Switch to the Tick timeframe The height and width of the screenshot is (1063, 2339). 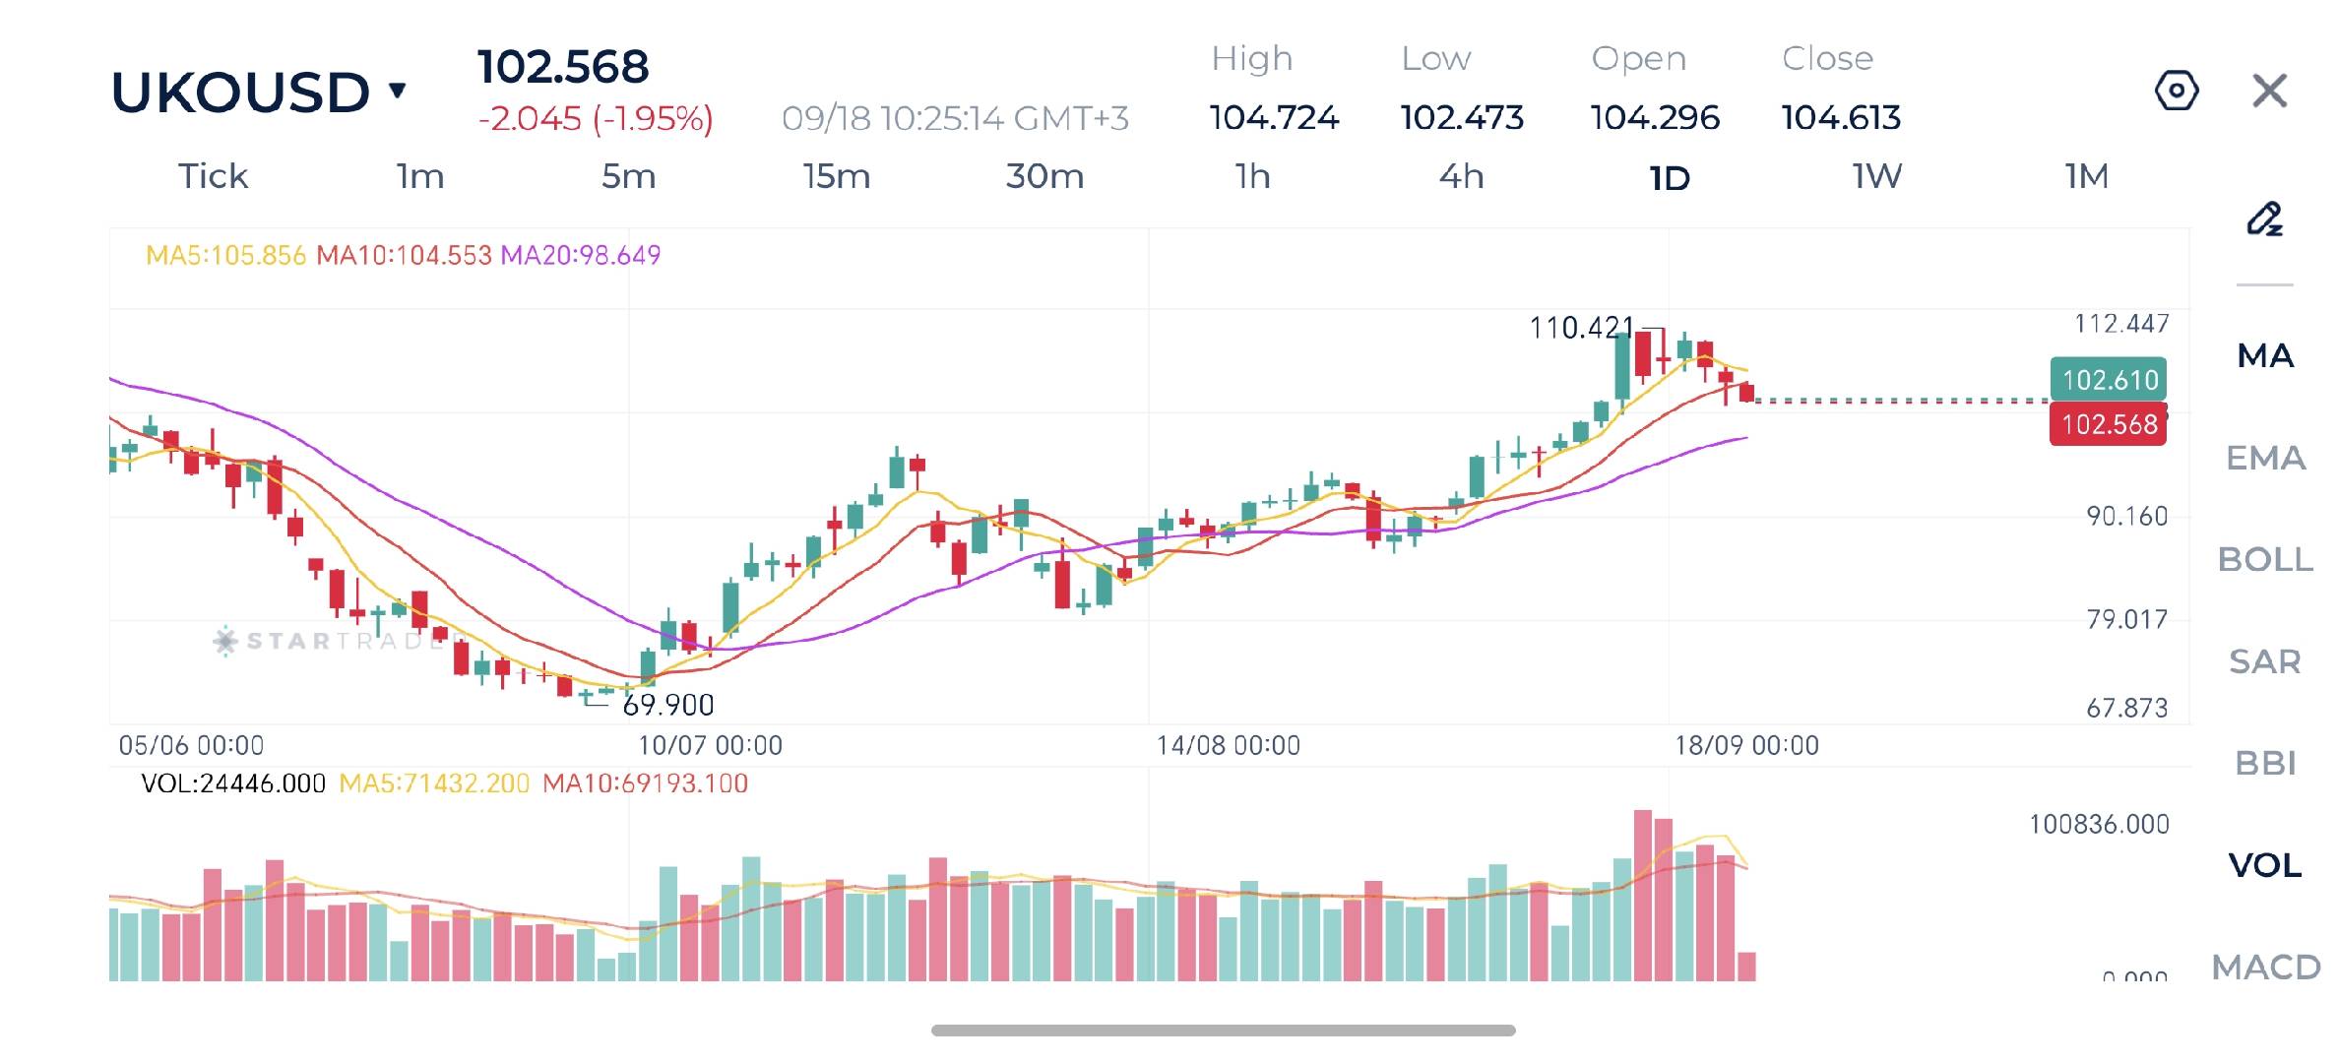click(213, 176)
